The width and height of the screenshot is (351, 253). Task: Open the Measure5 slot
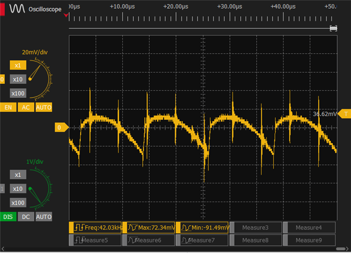[95, 240]
